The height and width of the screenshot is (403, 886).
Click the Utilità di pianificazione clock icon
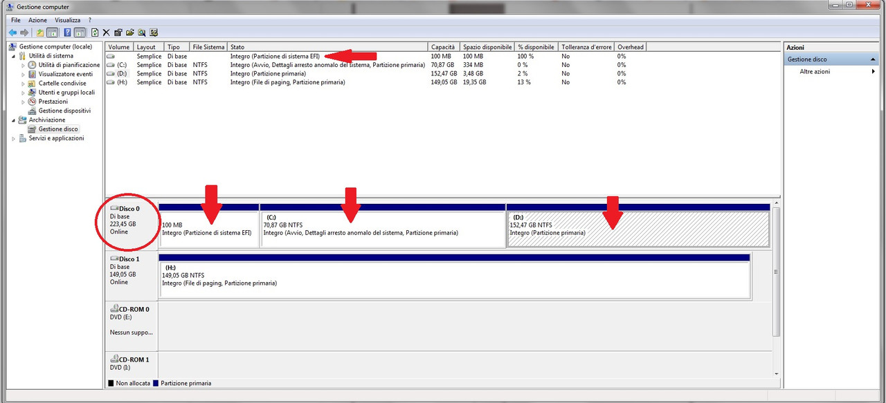[33, 65]
